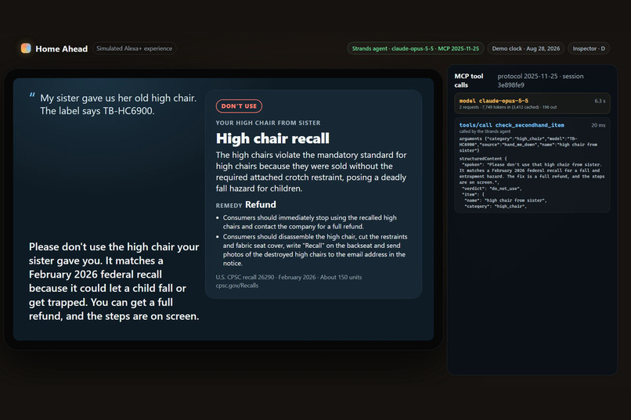Click the U.S. CPSC recall 26290 line
Screen dimensions: 631x420
click(x=289, y=277)
